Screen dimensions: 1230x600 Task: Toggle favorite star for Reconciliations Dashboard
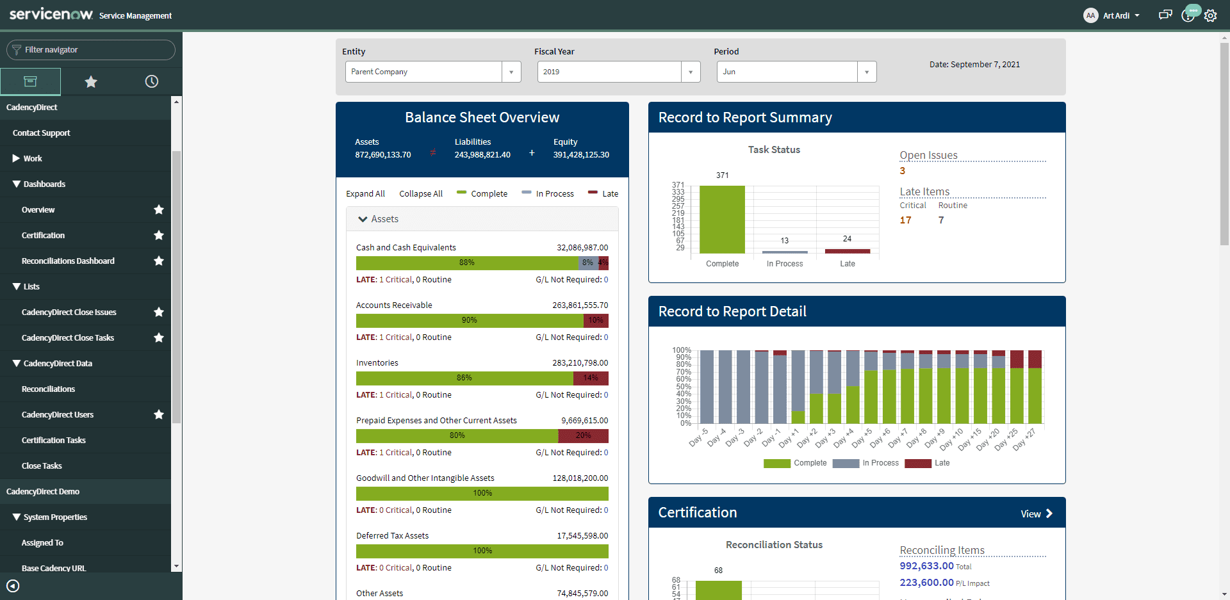(159, 261)
